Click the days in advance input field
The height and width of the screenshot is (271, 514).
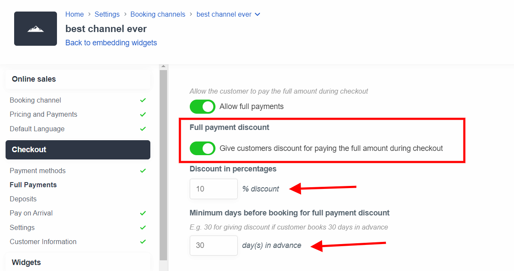pyautogui.click(x=214, y=245)
